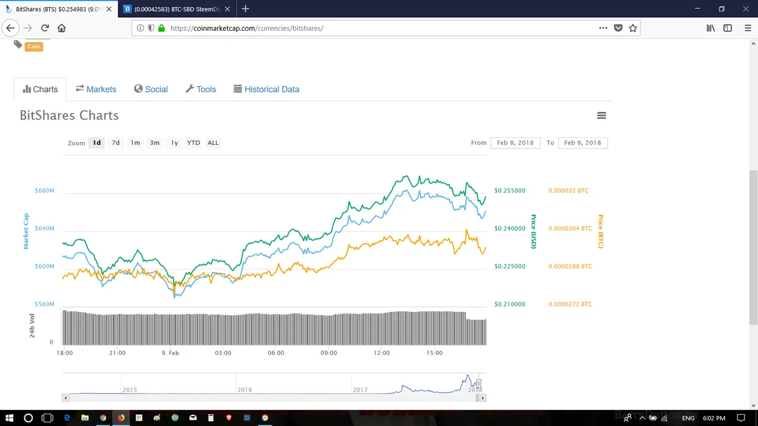Toggle Price (USD) axis label
This screenshot has width=758, height=426.
(534, 231)
